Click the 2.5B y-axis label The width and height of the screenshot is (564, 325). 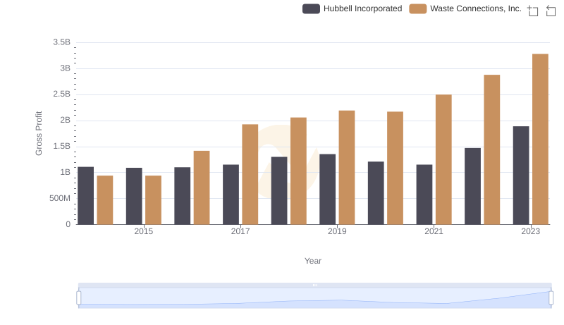[x=62, y=94]
